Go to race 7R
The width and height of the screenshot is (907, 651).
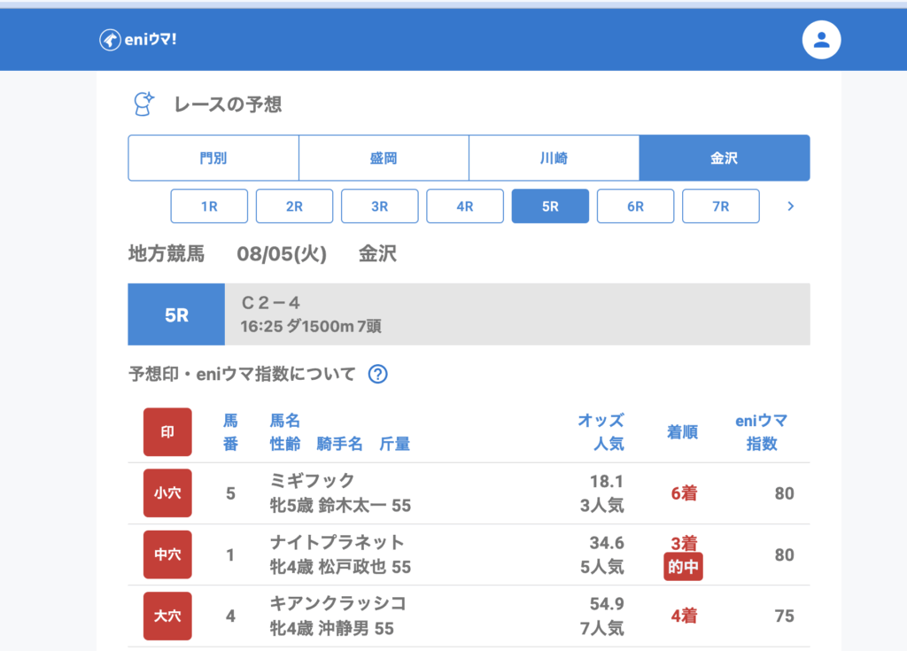point(720,206)
